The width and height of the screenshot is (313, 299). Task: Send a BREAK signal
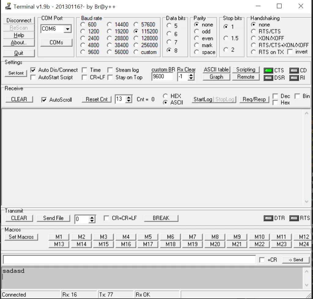click(161, 218)
